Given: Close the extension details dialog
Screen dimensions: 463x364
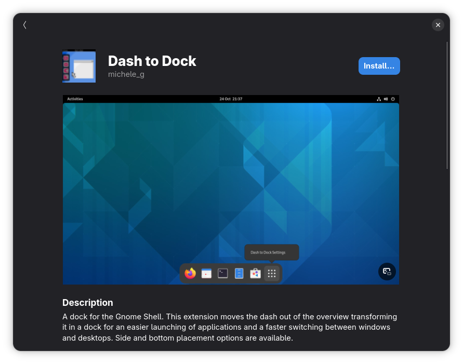Looking at the screenshot, I should (x=438, y=24).
